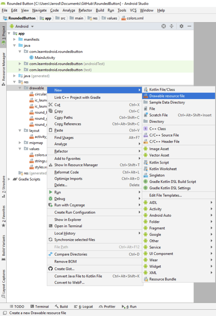Select MainActivity class in project tree
The height and width of the screenshot is (316, 216).
click(45, 57)
